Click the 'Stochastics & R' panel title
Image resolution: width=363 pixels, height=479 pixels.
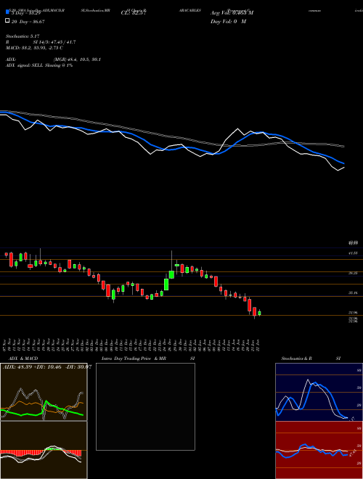coord(296,359)
